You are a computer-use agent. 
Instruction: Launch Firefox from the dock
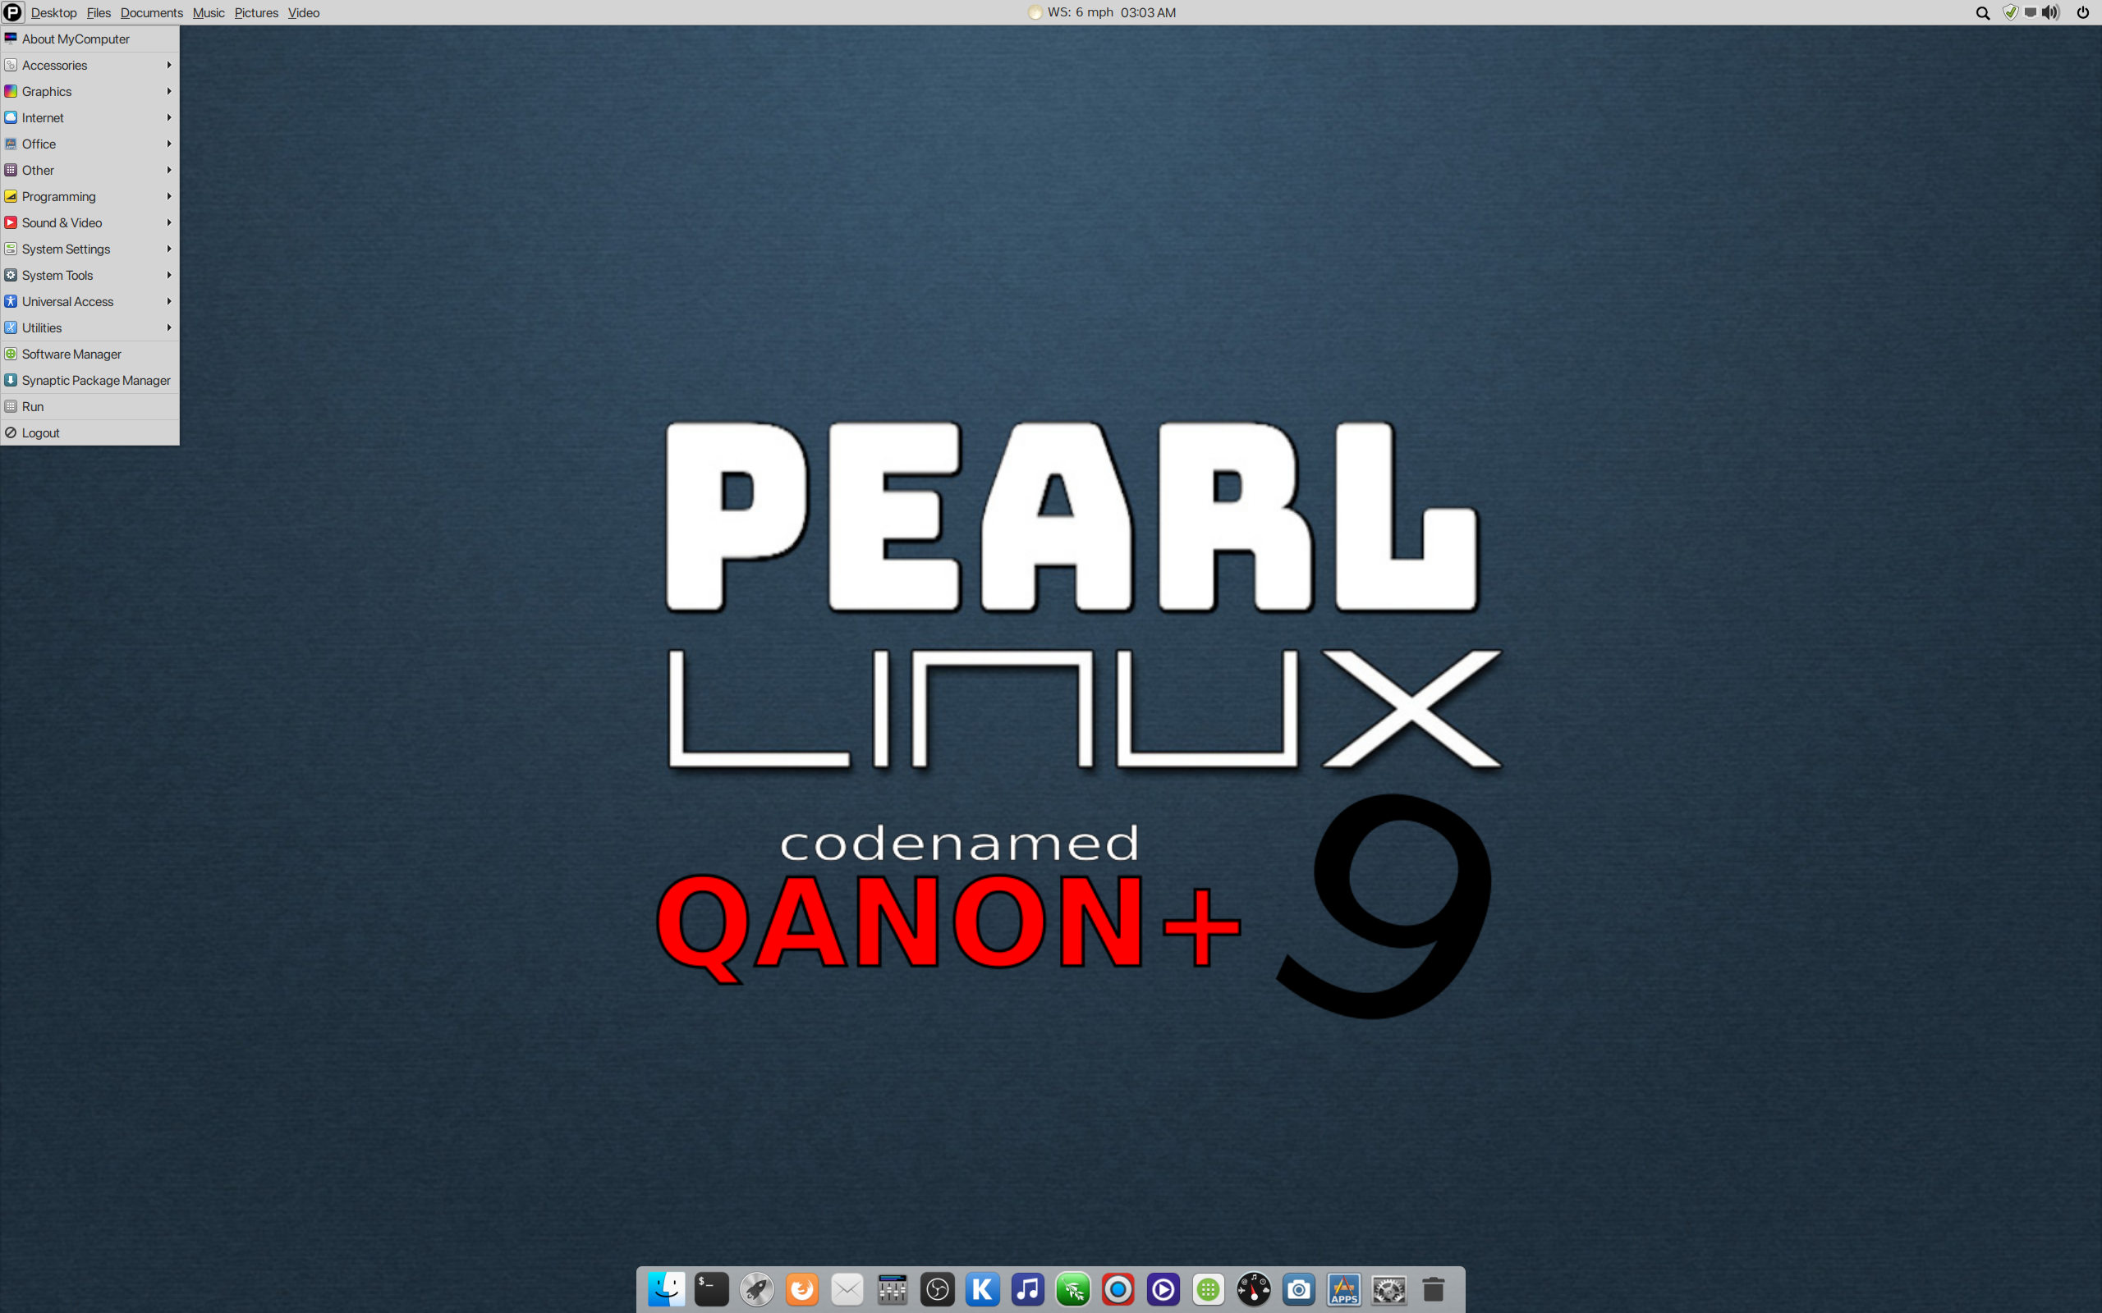pyautogui.click(x=801, y=1289)
